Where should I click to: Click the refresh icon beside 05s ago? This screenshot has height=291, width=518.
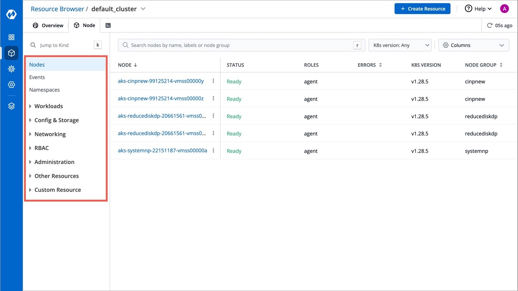pyautogui.click(x=489, y=26)
